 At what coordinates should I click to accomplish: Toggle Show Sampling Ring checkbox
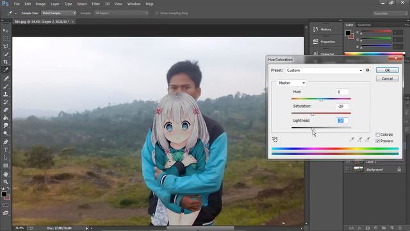(157, 13)
